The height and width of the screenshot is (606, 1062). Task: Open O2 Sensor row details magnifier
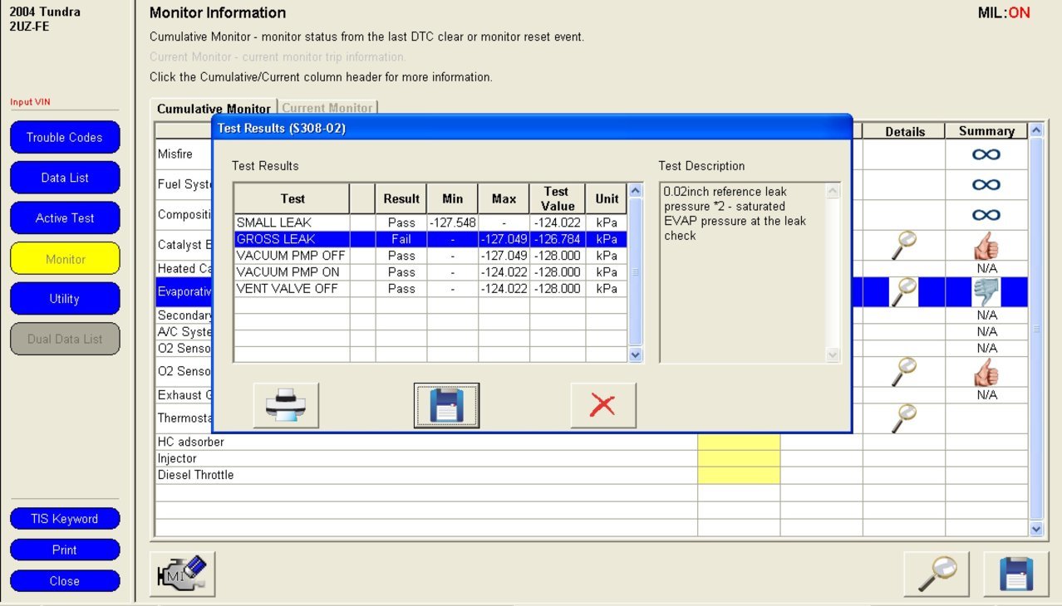click(903, 371)
